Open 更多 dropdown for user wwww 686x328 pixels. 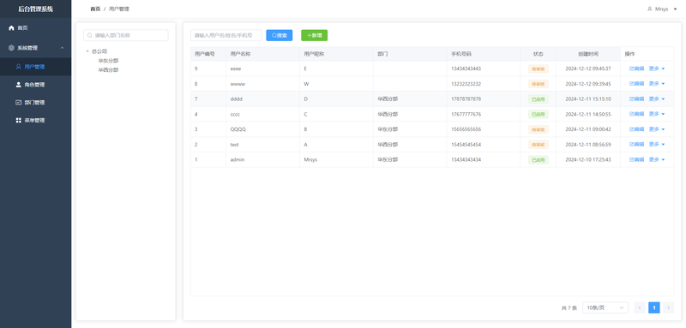[x=657, y=84]
